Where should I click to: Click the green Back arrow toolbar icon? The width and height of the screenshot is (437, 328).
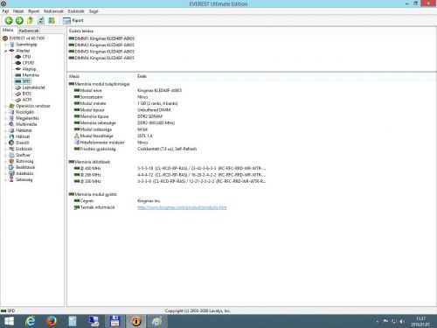click(9, 20)
